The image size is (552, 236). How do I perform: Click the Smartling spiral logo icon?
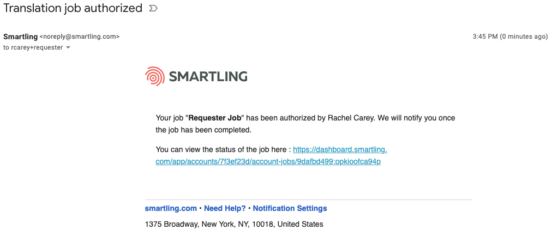[x=154, y=76]
